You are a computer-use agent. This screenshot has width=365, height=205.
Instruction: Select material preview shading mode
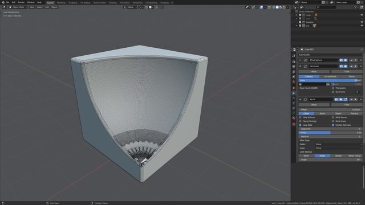[x=281, y=7]
